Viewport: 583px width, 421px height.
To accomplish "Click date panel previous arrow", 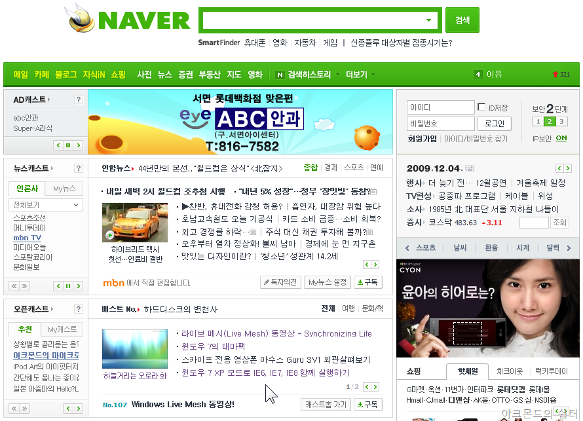I will pos(559,168).
